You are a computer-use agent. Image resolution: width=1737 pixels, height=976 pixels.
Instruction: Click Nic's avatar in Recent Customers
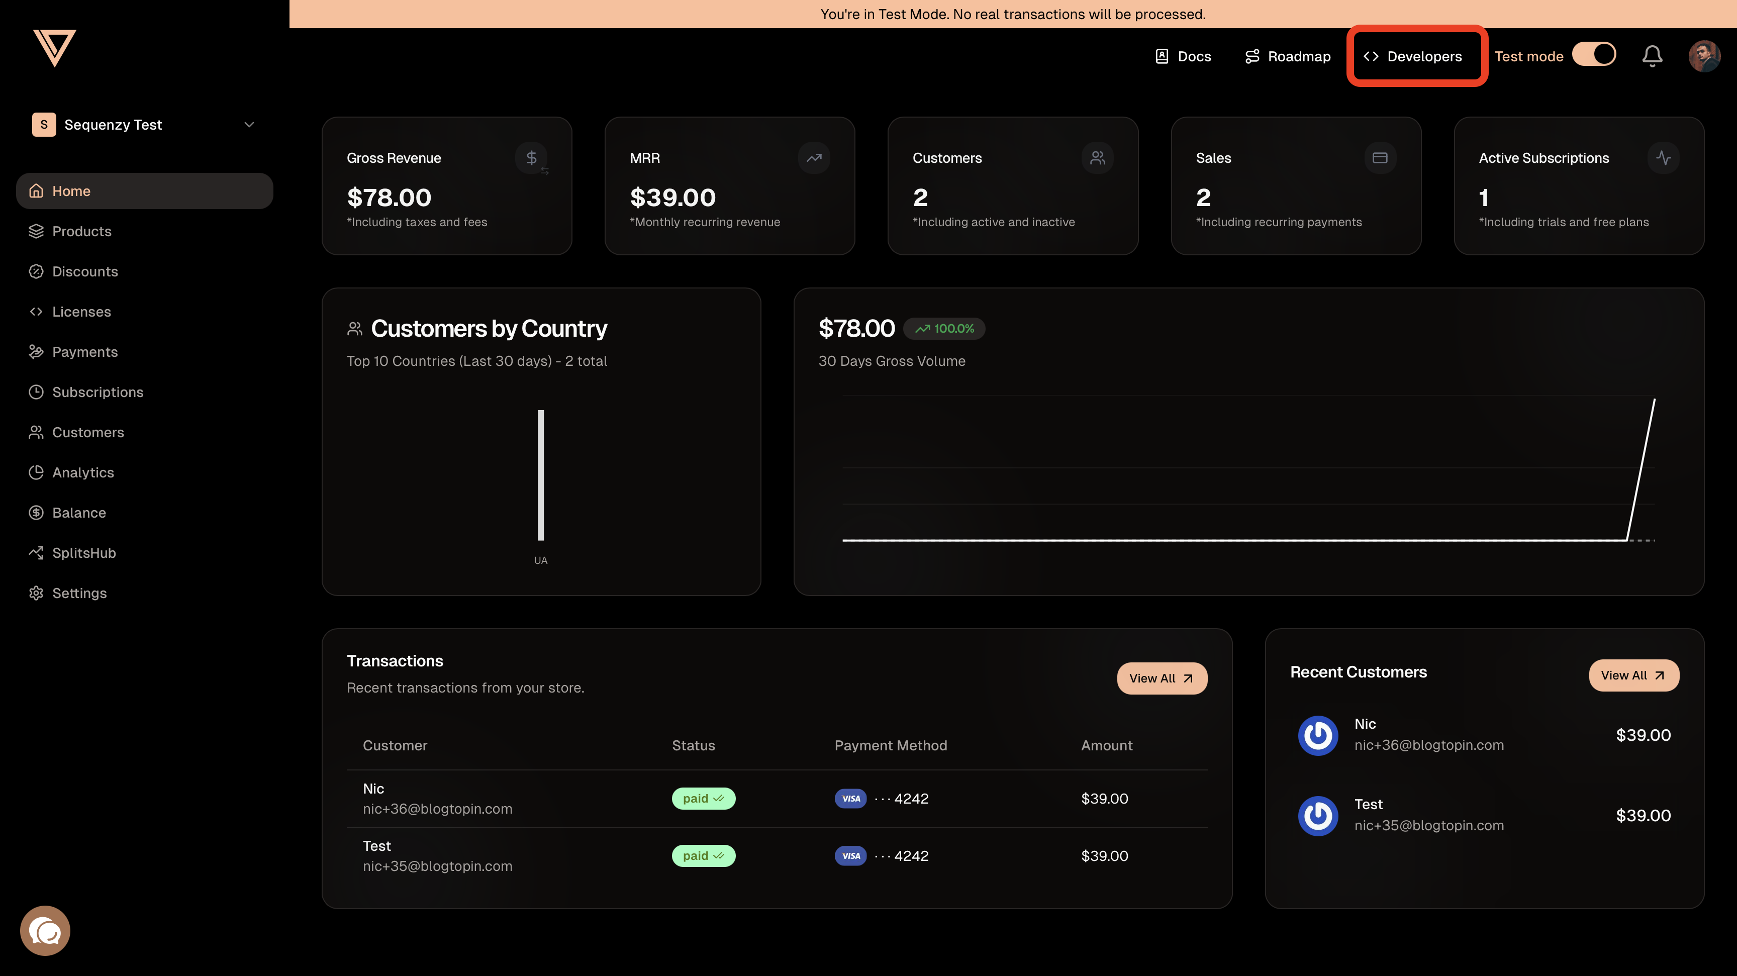pyautogui.click(x=1318, y=735)
